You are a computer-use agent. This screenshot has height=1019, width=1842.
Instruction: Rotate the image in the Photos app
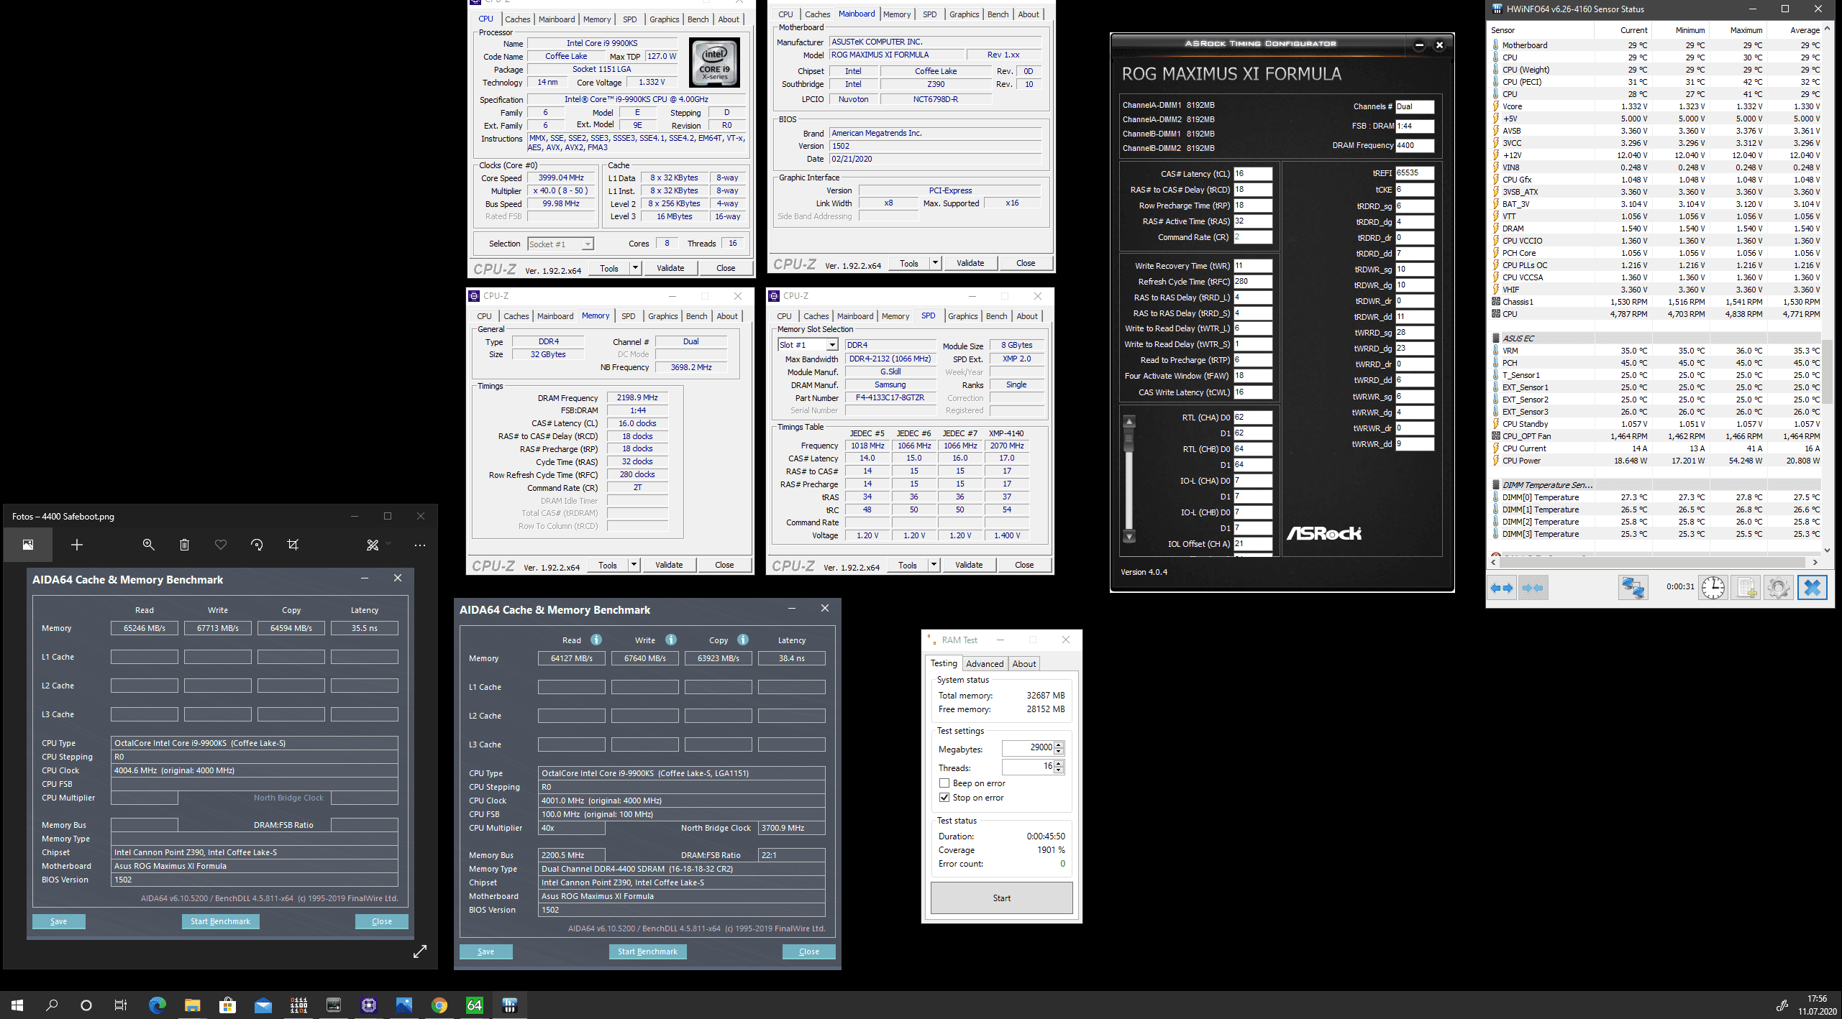click(x=257, y=545)
